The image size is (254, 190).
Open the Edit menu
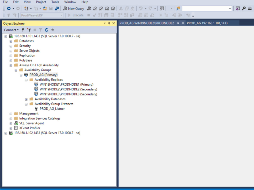tap(16, 2)
